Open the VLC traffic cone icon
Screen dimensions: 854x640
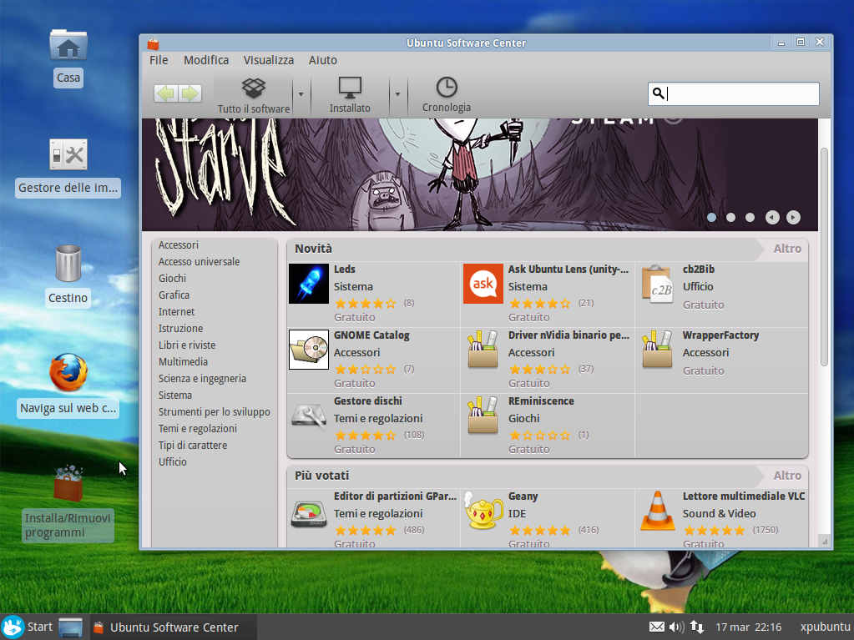click(657, 511)
